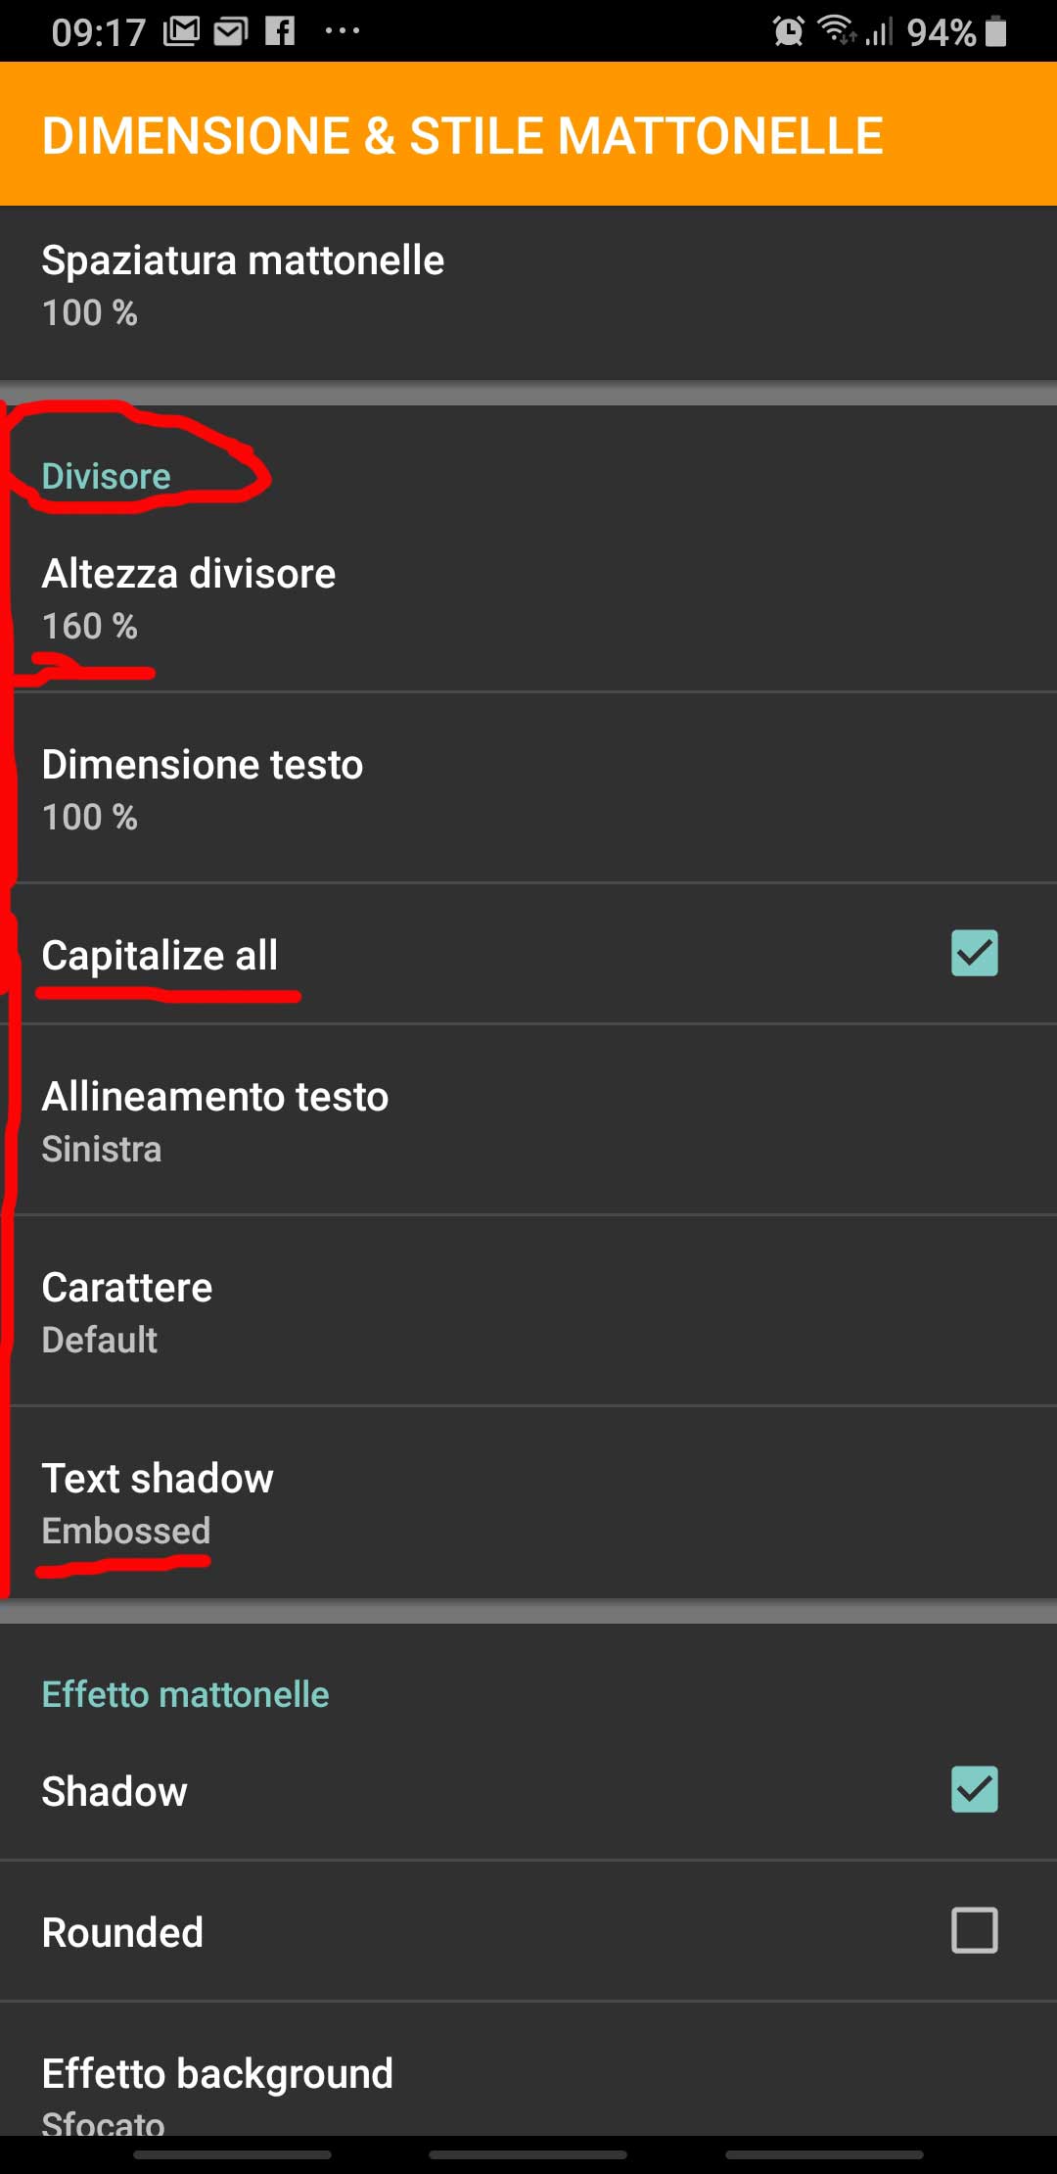The image size is (1057, 2174).
Task: Uncheck the Capitalize all checkbox
Action: (x=974, y=953)
